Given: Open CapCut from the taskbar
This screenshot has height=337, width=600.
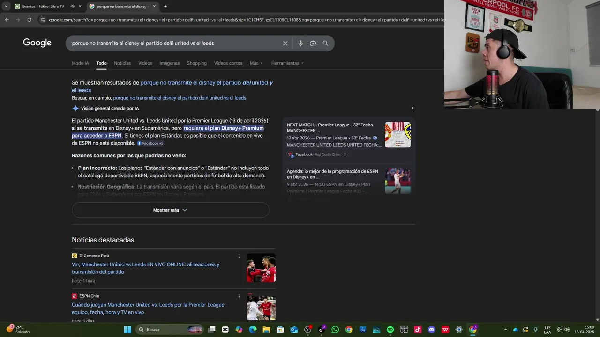Looking at the screenshot, I should click(x=225, y=330).
